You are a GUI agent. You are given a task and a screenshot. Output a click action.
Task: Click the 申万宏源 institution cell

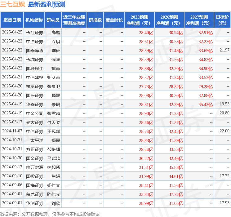tap(35, 167)
